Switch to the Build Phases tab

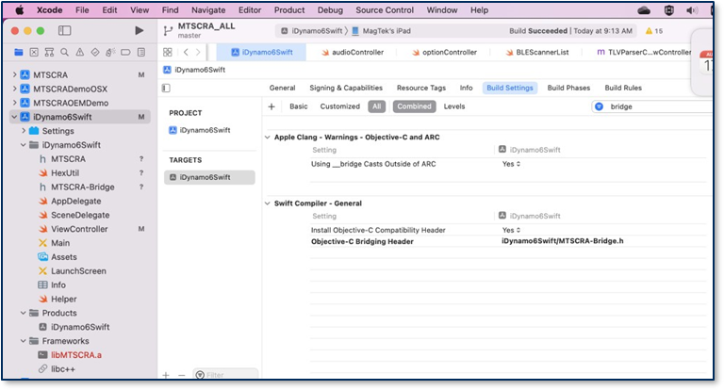[568, 88]
